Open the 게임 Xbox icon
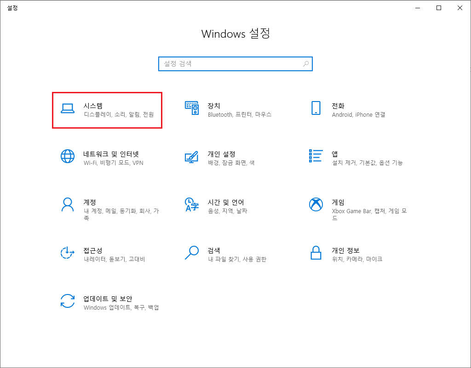471x368 pixels. [316, 204]
